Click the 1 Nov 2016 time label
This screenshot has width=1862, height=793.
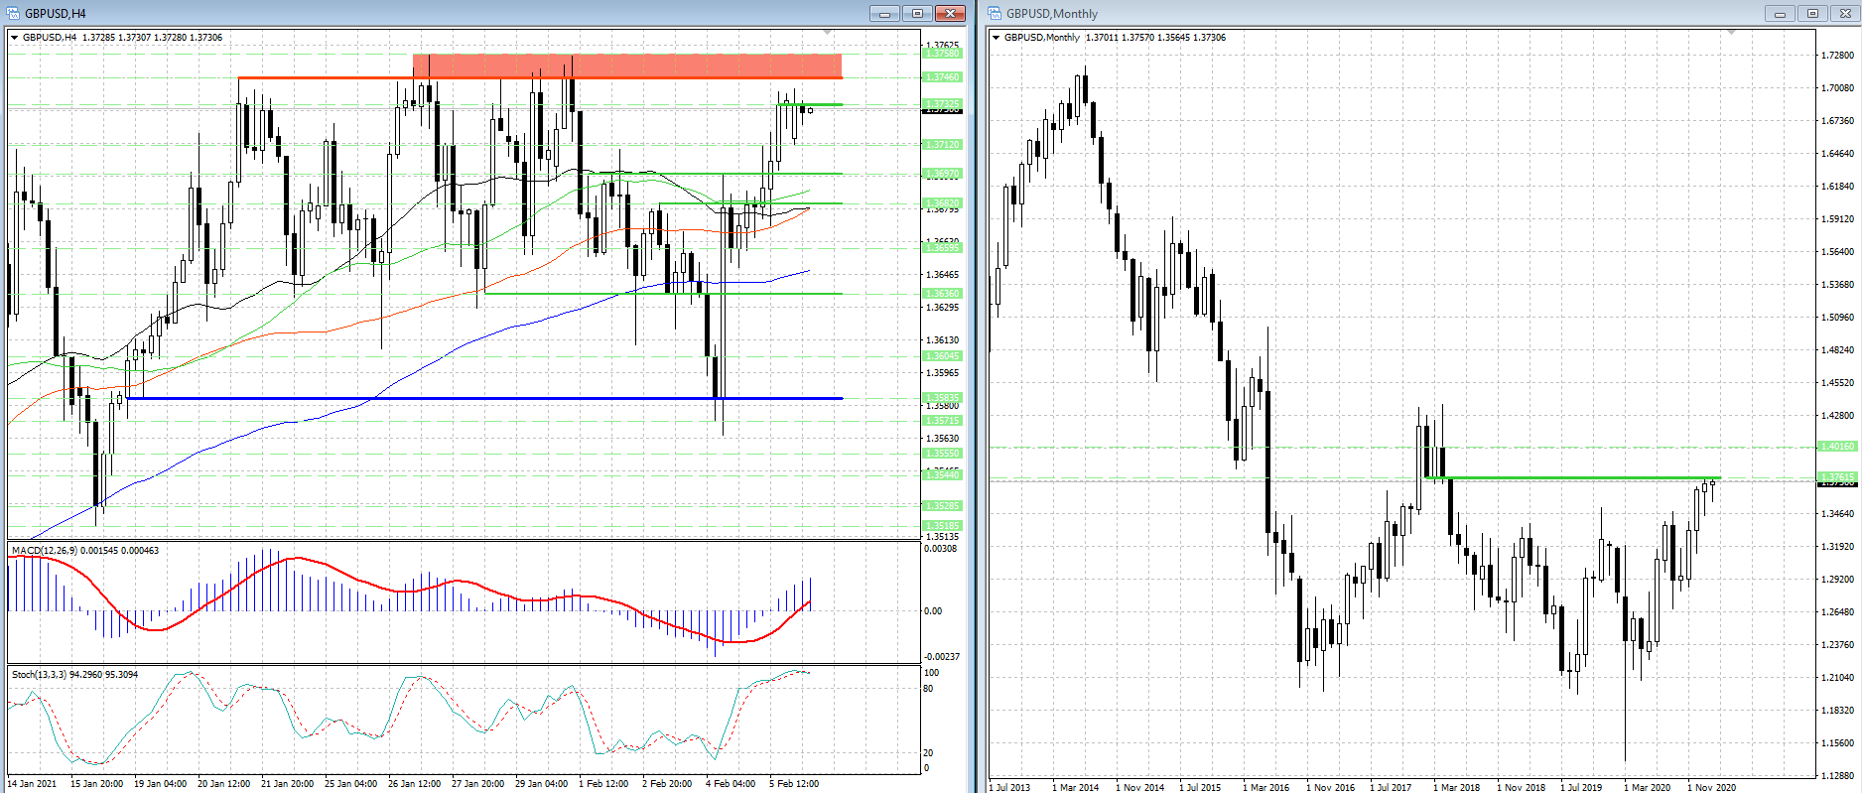coord(1330,787)
